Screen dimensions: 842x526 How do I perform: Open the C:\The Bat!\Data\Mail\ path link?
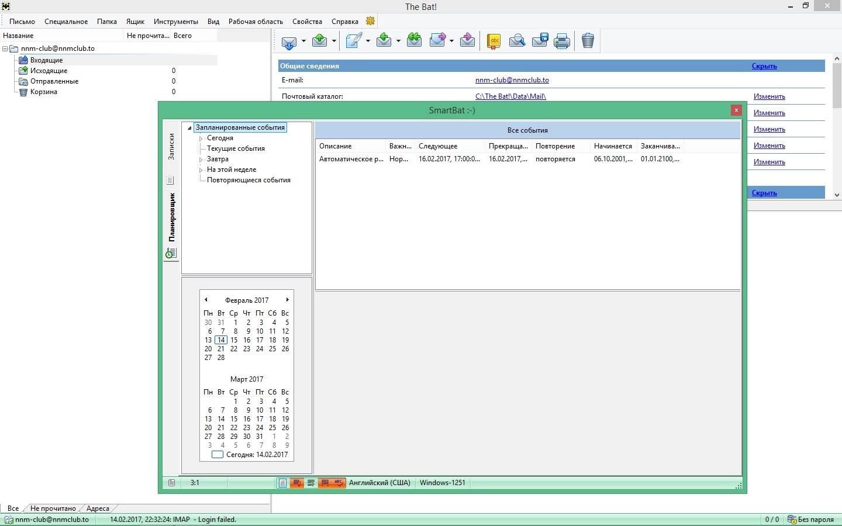[510, 96]
